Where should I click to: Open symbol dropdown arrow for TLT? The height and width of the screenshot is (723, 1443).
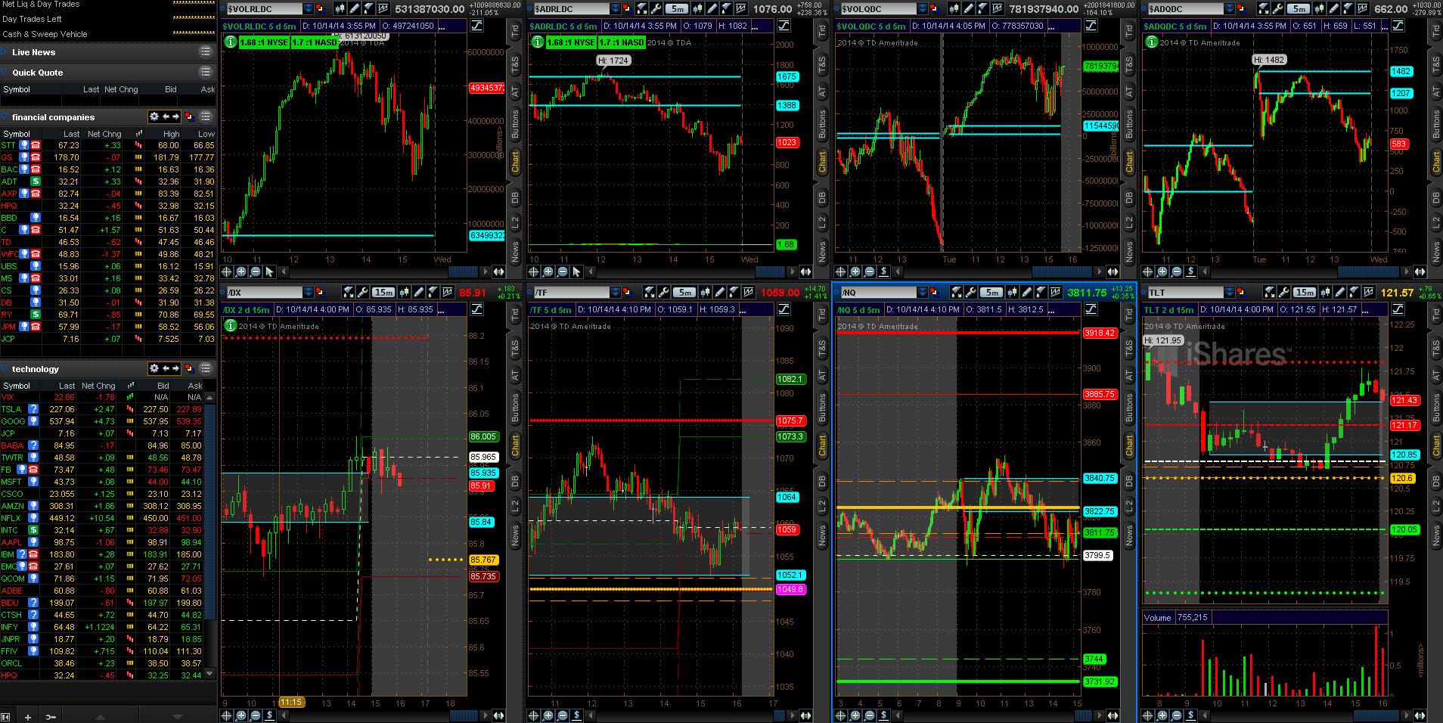[x=1230, y=293]
